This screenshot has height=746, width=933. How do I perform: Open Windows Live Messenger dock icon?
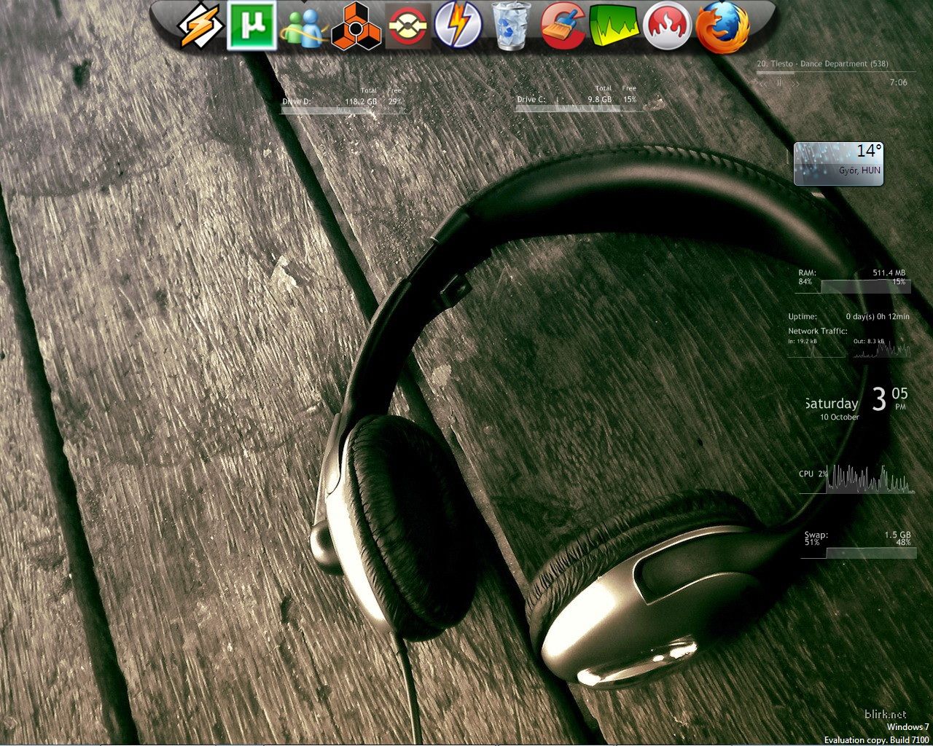[x=302, y=27]
